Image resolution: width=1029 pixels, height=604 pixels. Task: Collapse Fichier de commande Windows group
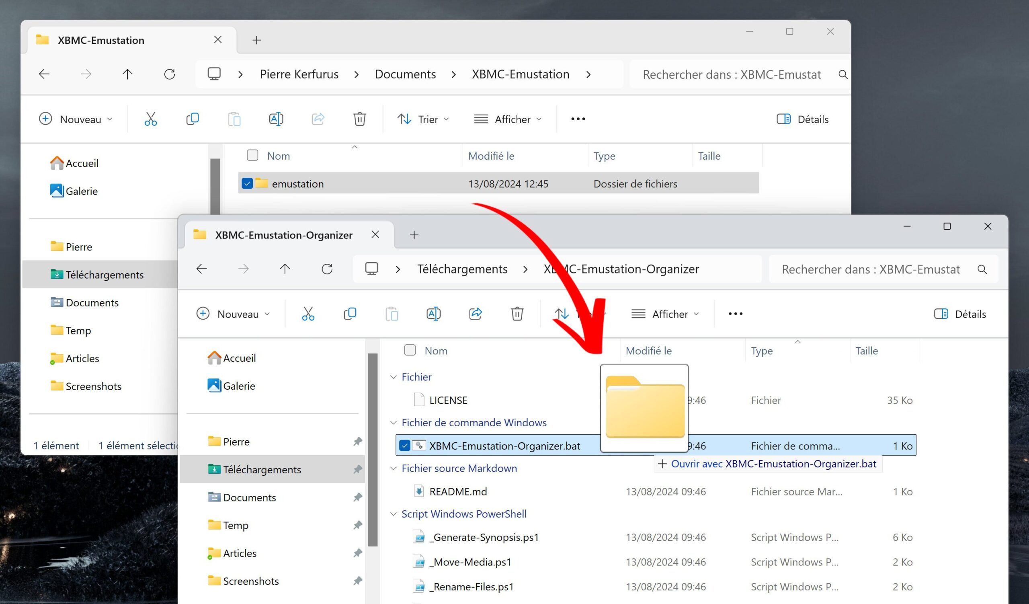click(393, 422)
